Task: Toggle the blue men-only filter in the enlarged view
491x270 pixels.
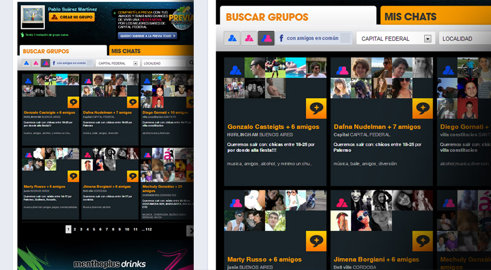Action: tap(233, 38)
